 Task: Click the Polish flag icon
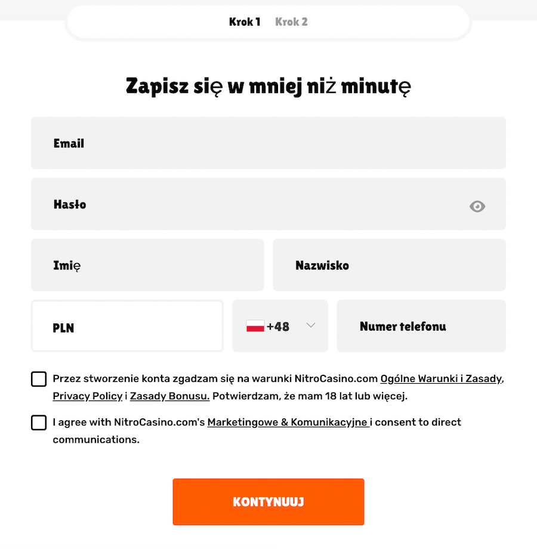coord(255,326)
